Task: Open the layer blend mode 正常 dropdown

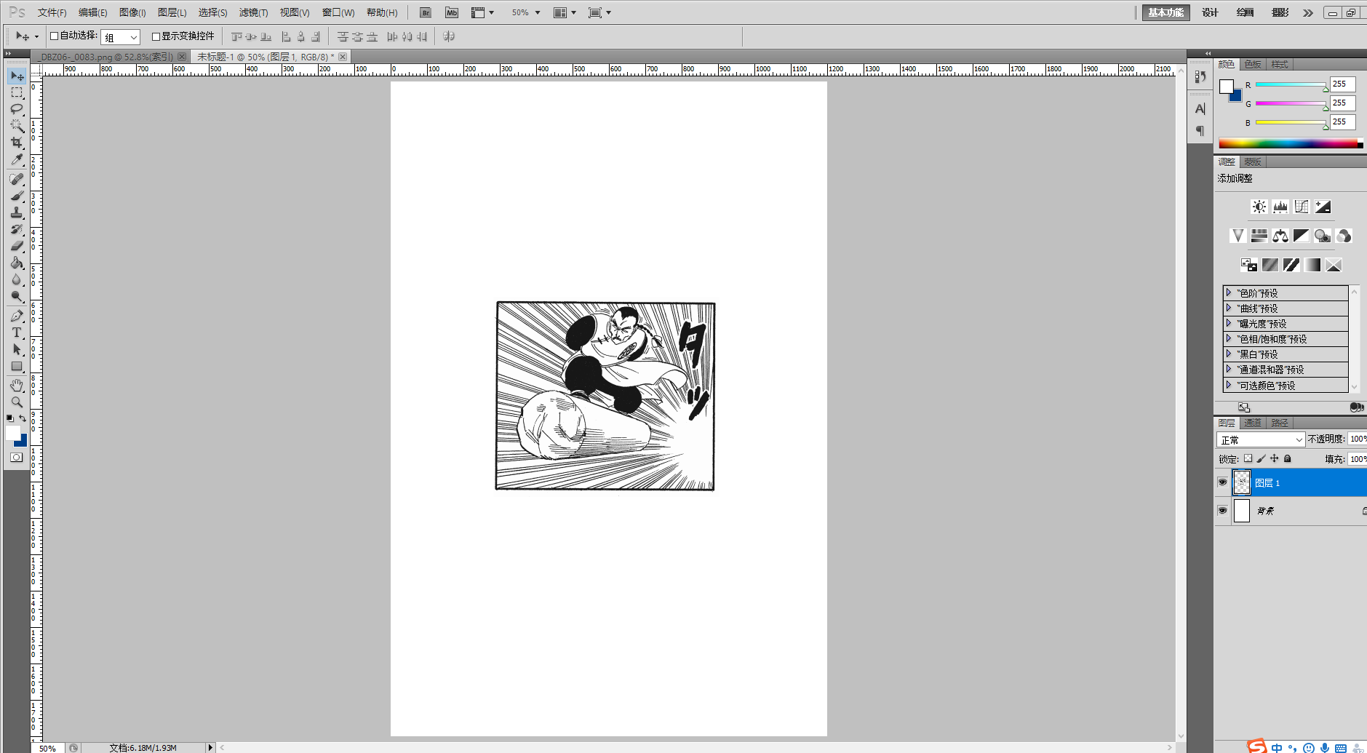Action: 1261,439
